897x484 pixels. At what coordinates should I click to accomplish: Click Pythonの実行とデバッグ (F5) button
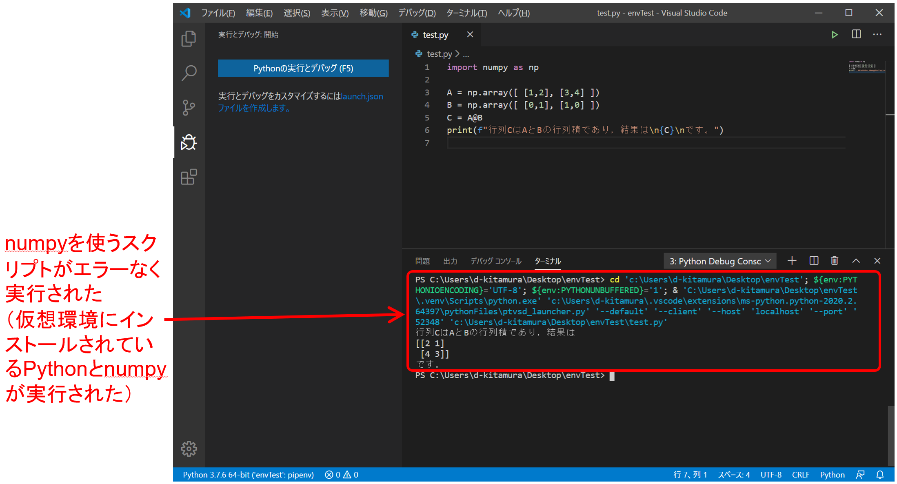[303, 68]
